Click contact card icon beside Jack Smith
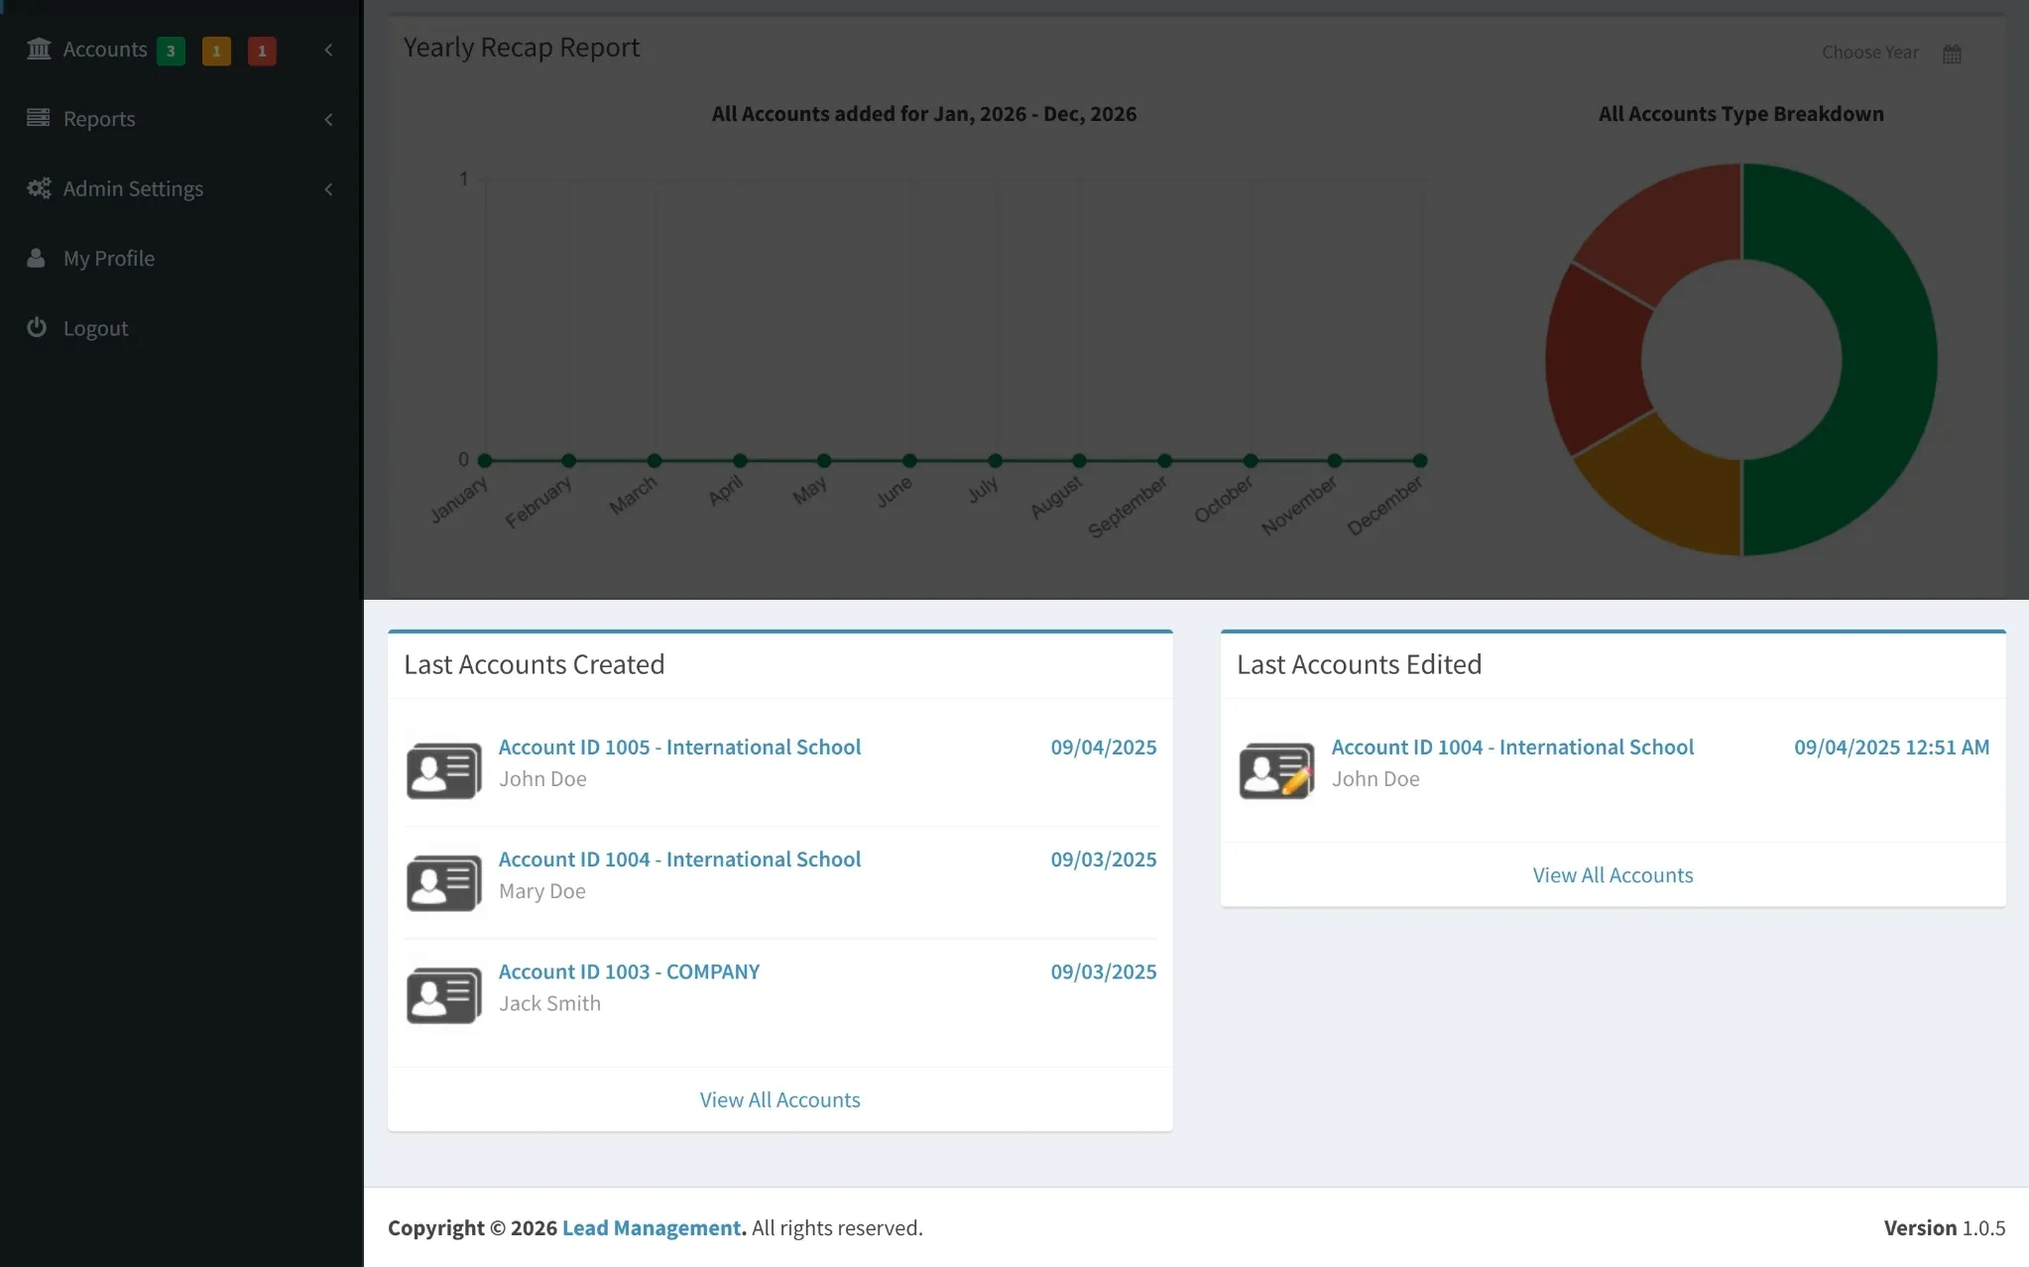This screenshot has width=2029, height=1267. [x=443, y=994]
